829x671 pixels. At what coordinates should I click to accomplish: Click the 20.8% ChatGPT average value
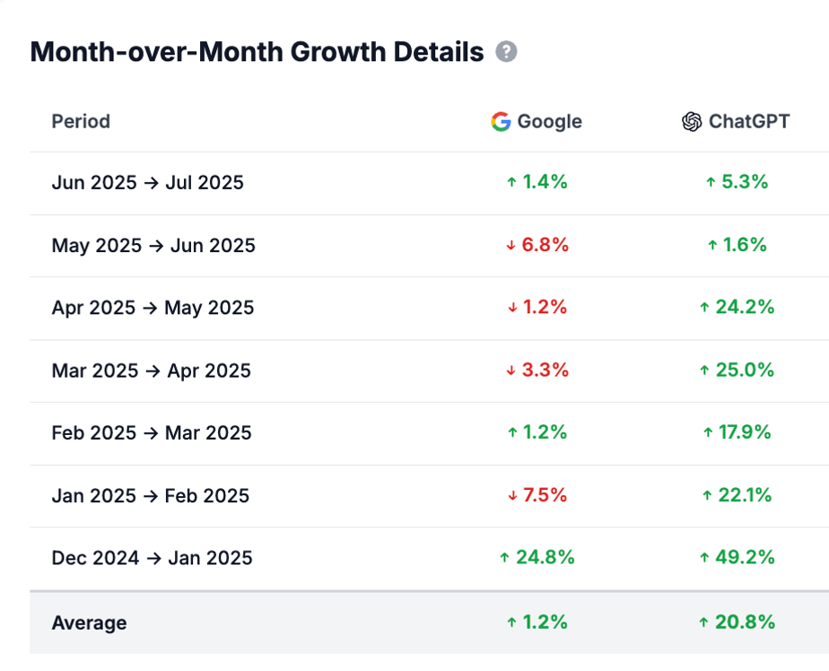(x=737, y=622)
